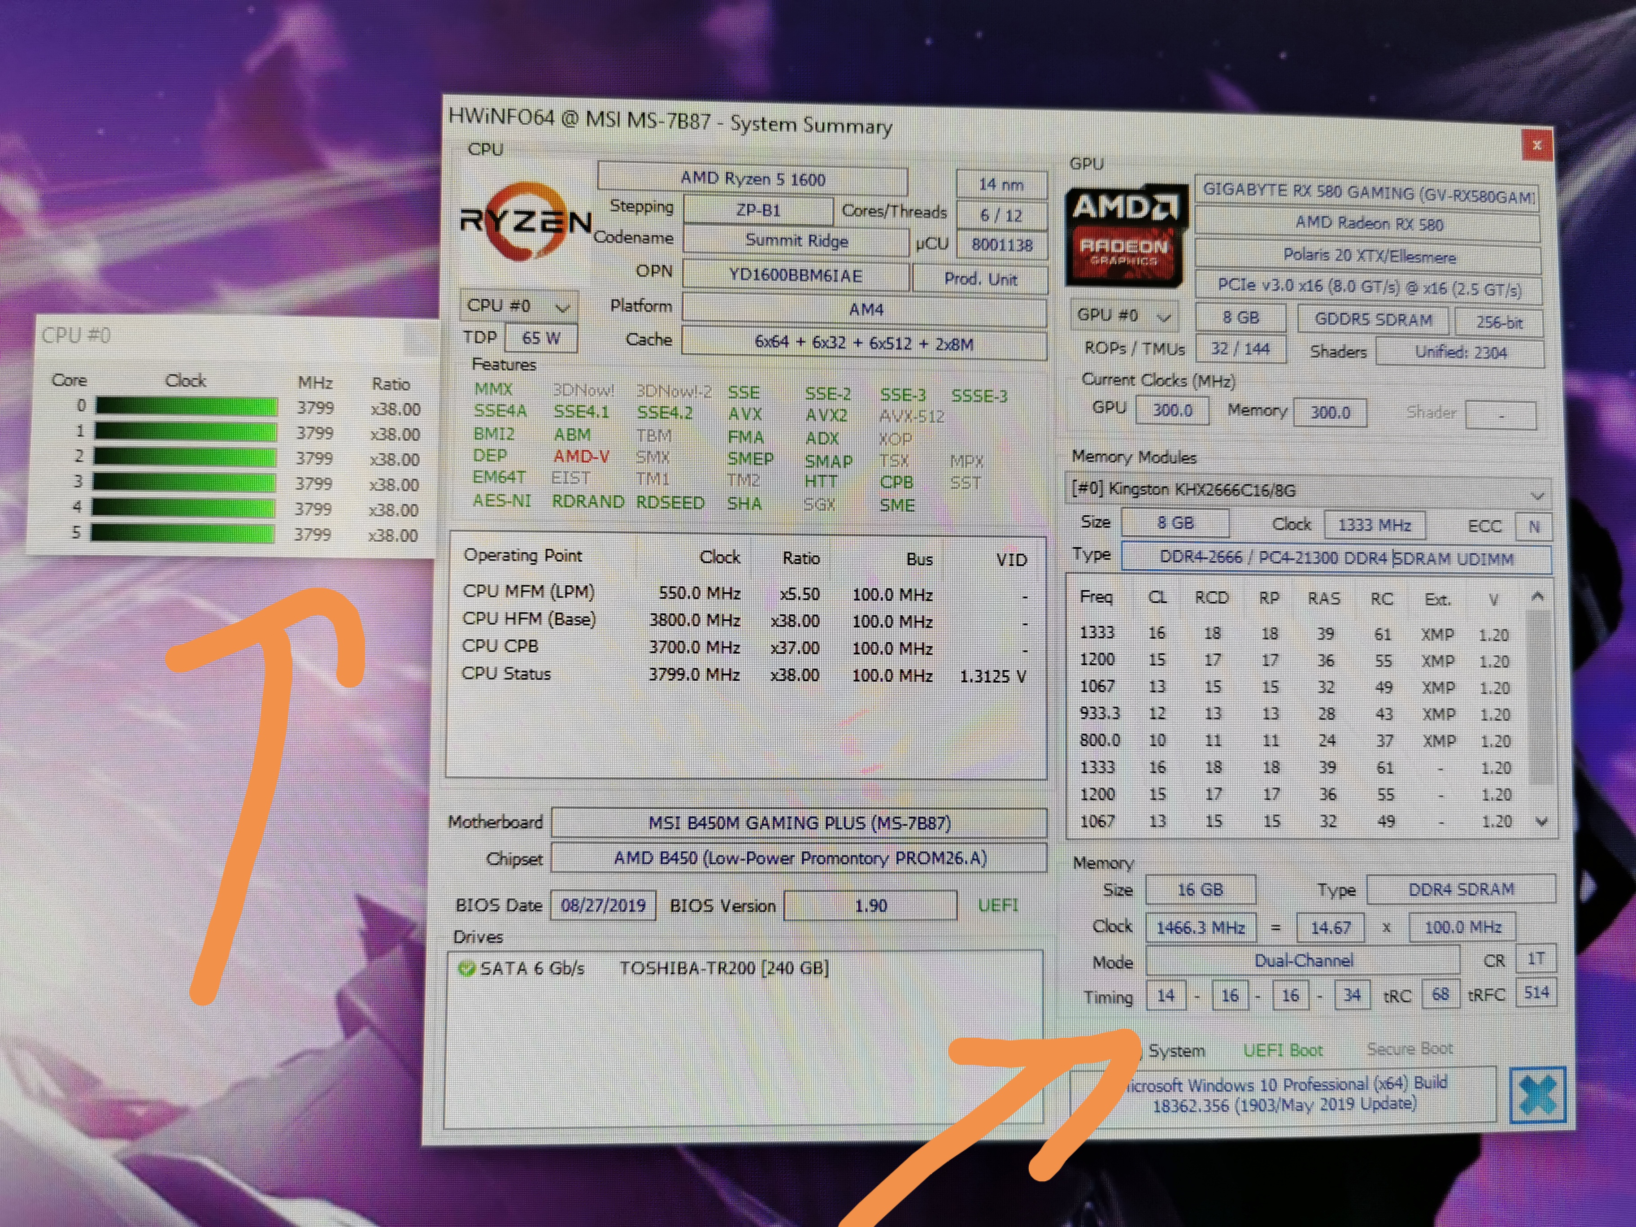
Task: Click the 16 GB memory size field
Action: coord(1201,889)
